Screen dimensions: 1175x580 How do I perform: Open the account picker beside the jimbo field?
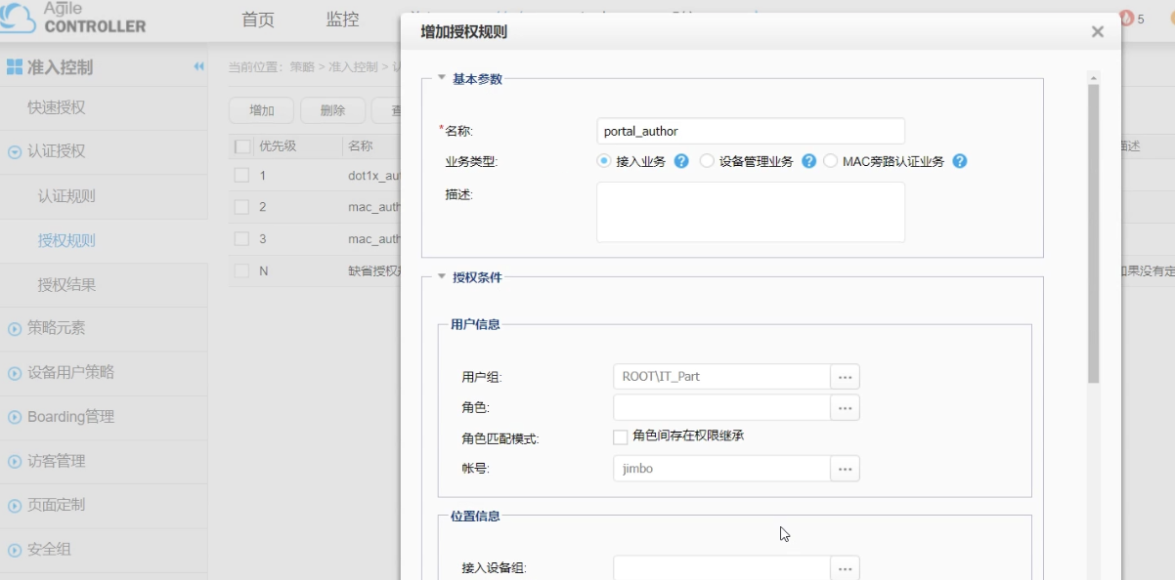click(845, 468)
